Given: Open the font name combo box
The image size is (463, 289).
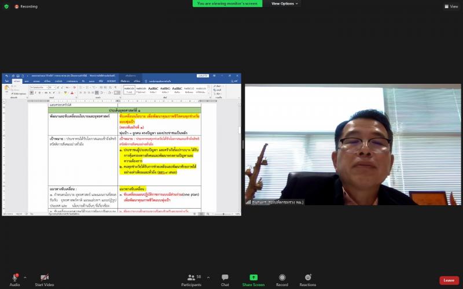Looking at the screenshot, I should pos(39,88).
